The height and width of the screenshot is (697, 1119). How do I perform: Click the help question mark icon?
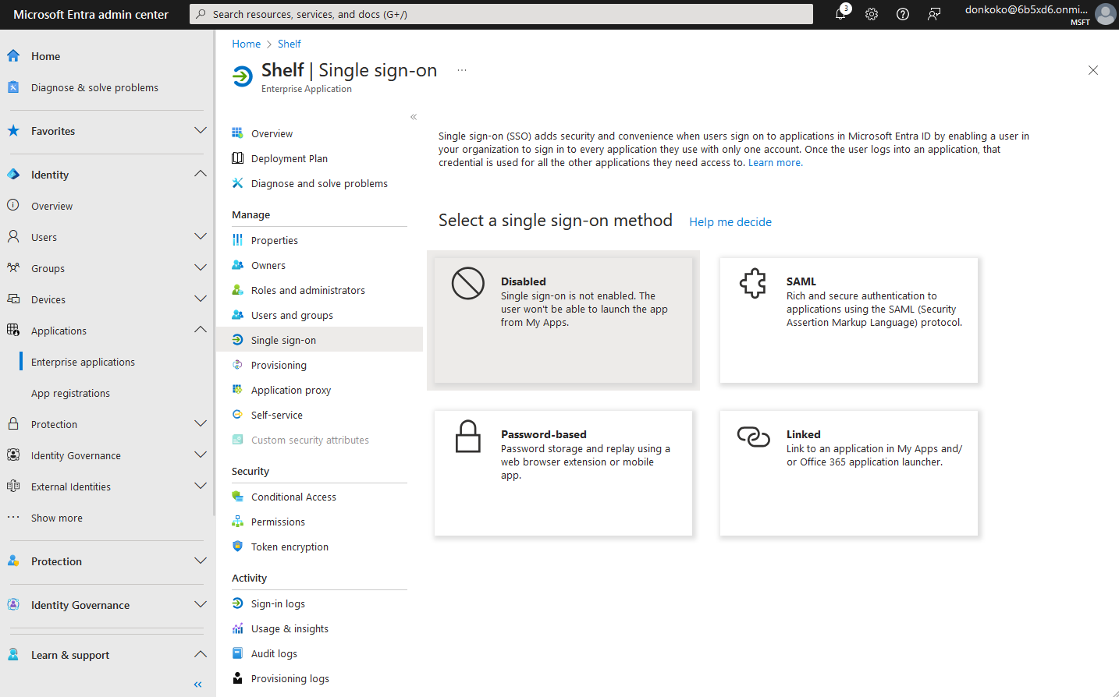(x=903, y=14)
